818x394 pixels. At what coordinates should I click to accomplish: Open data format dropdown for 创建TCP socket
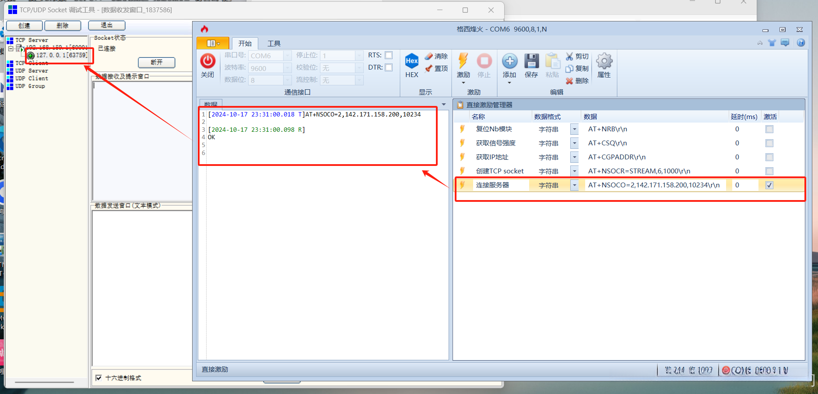[574, 171]
